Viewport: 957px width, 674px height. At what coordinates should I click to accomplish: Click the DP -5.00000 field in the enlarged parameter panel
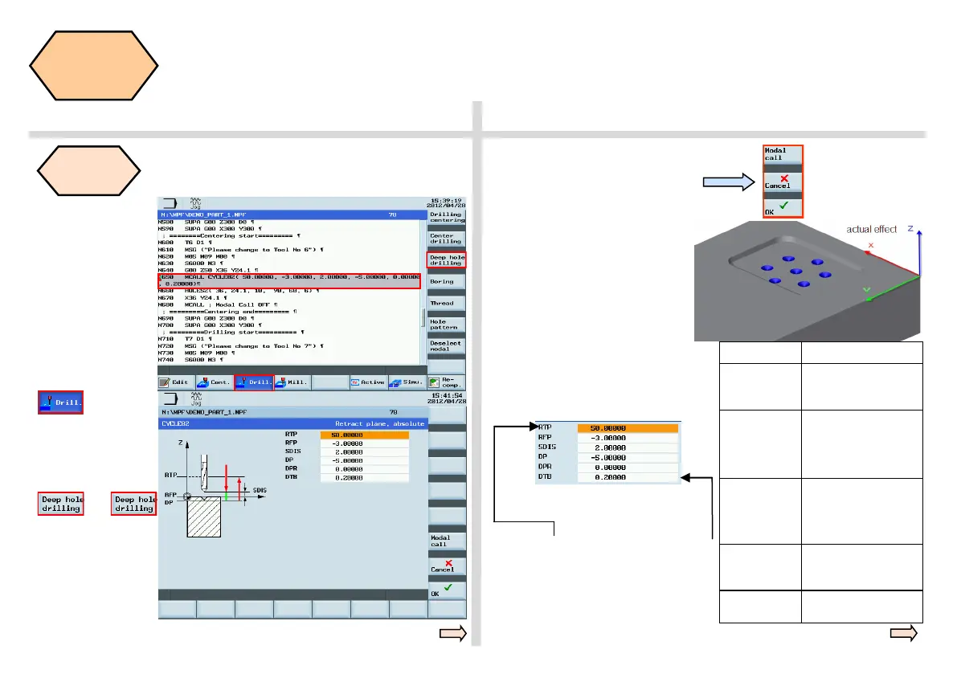[628, 457]
